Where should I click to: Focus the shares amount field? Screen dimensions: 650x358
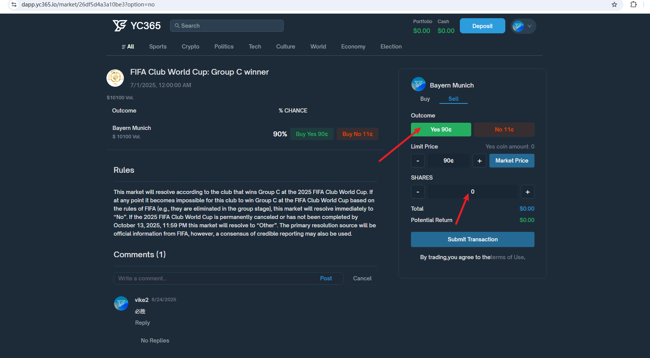click(x=473, y=192)
